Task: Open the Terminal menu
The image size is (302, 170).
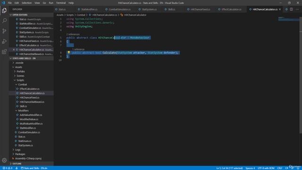Action: point(61,3)
